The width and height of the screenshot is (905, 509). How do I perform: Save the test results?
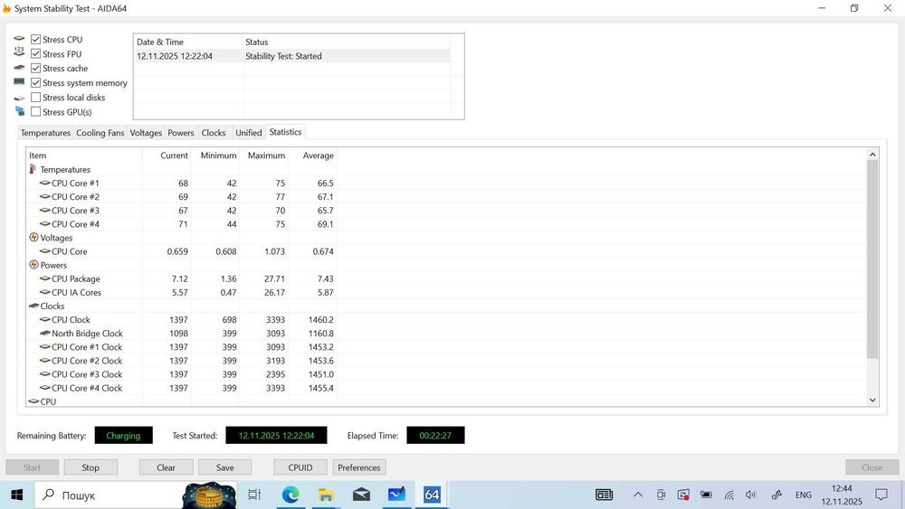click(225, 467)
